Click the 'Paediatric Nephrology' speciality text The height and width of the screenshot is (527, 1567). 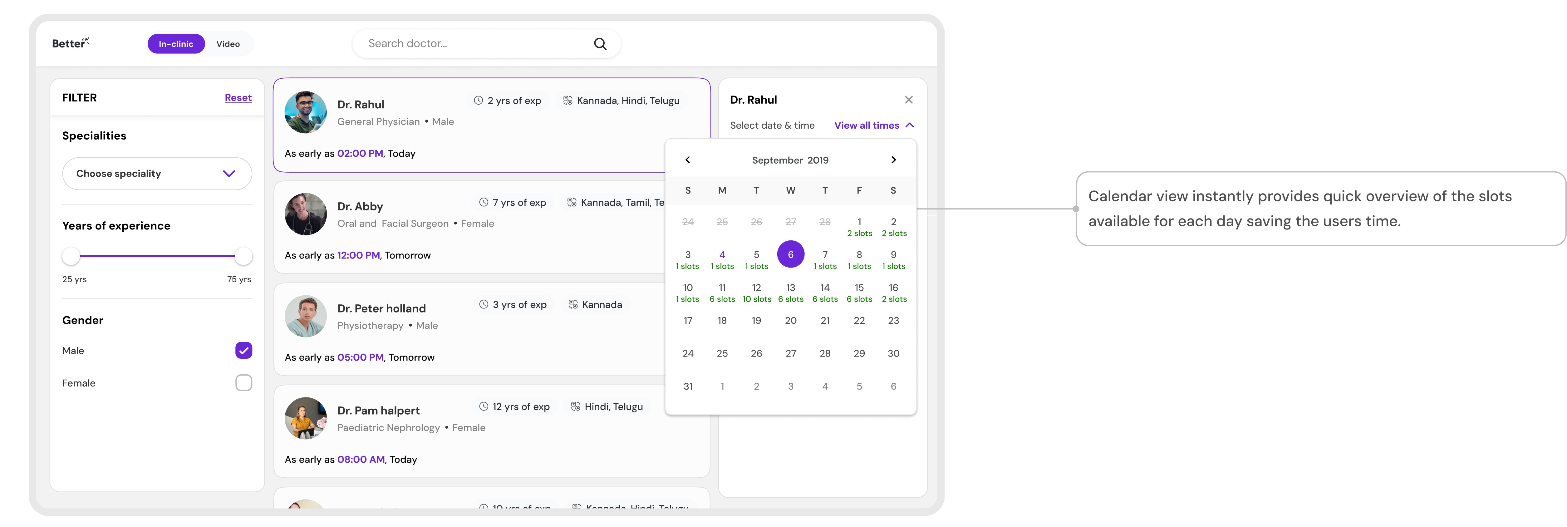[389, 428]
